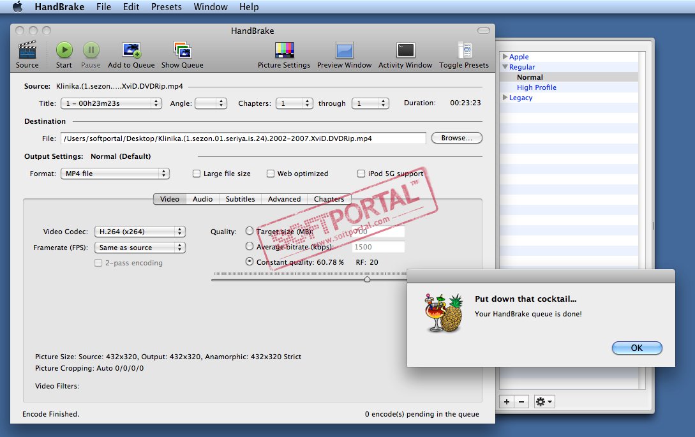
Task: Click the cocktail pineapple dialog icon
Action: (444, 313)
